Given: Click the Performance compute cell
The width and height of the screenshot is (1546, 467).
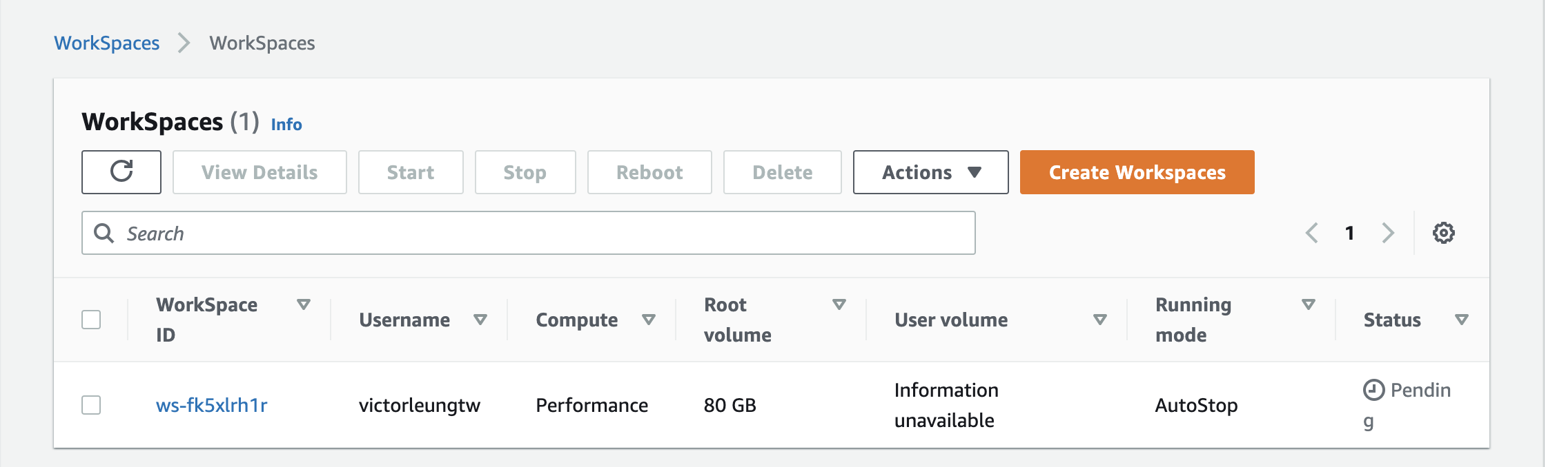Looking at the screenshot, I should click(592, 405).
